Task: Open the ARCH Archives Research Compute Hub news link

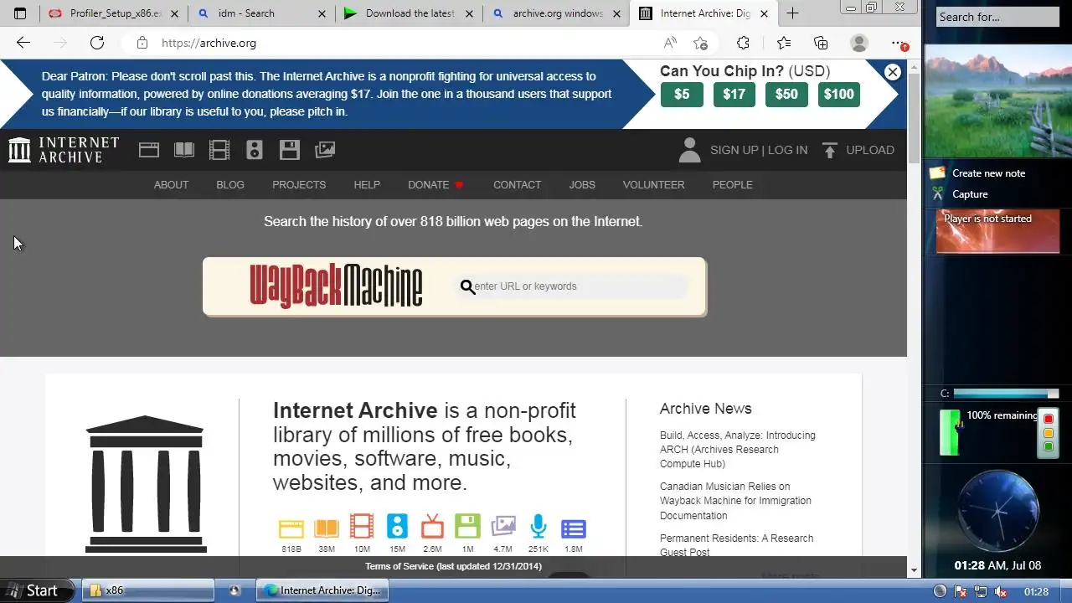Action: click(x=737, y=450)
